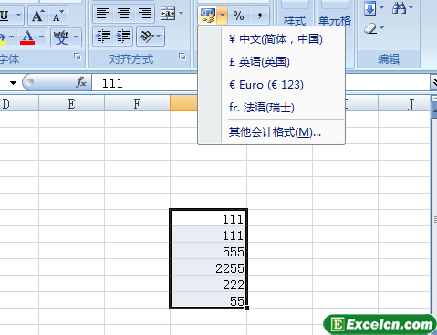437x335 pixels.
Task: Open Merge and Center dropdown arrow
Action: (x=182, y=14)
